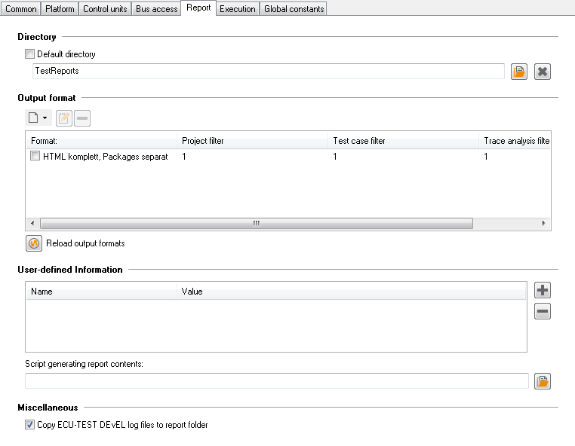Click the Name column header
Viewport: 575px width, 446px height.
(102, 292)
